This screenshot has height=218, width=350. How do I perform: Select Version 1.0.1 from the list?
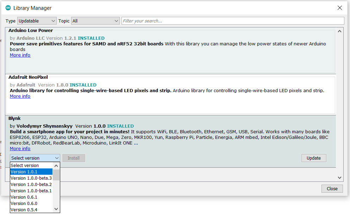pyautogui.click(x=31, y=172)
